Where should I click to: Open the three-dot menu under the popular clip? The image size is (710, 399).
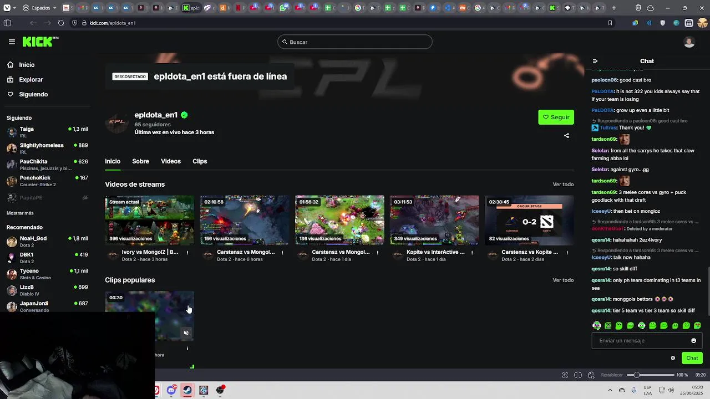point(187,349)
